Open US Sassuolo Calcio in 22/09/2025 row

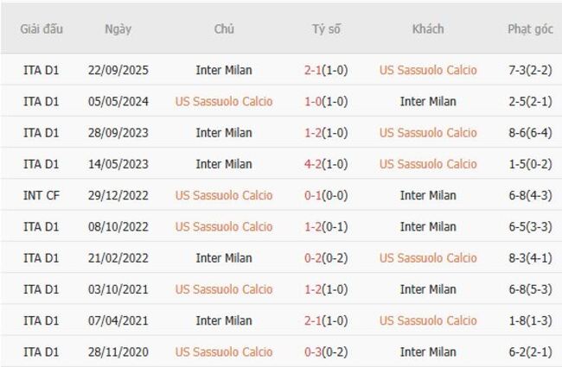tap(428, 70)
